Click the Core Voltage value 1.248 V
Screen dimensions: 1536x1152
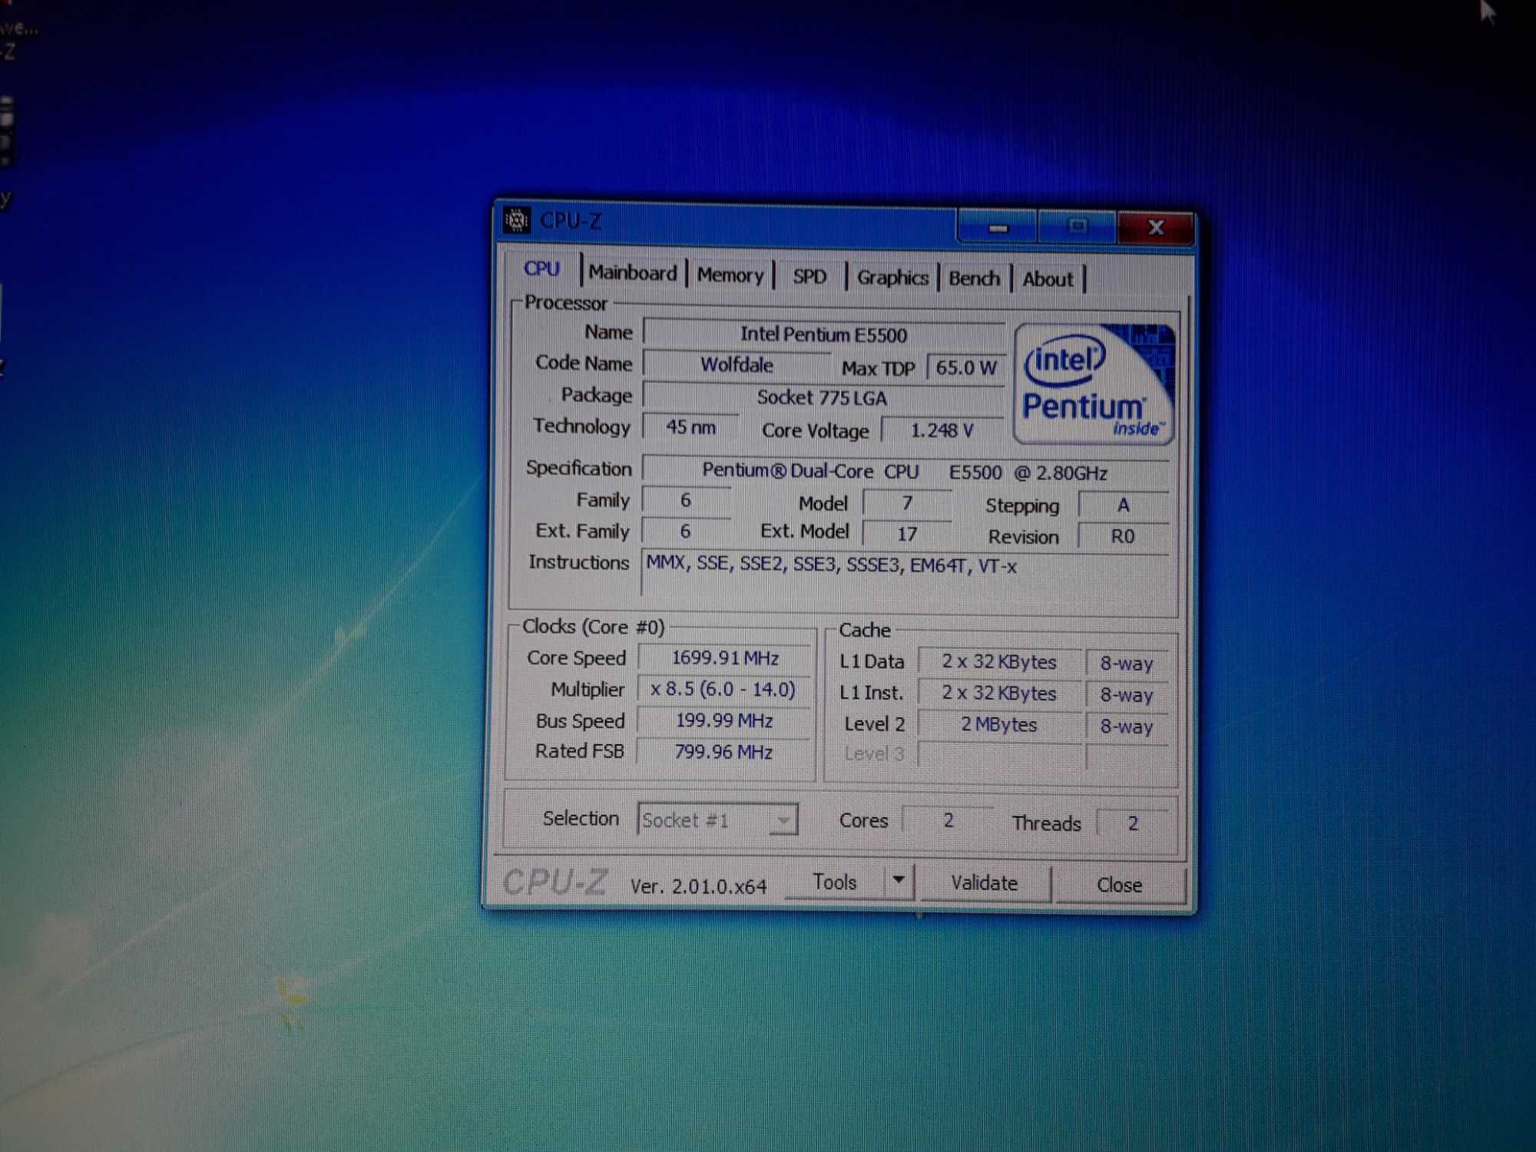pos(942,430)
